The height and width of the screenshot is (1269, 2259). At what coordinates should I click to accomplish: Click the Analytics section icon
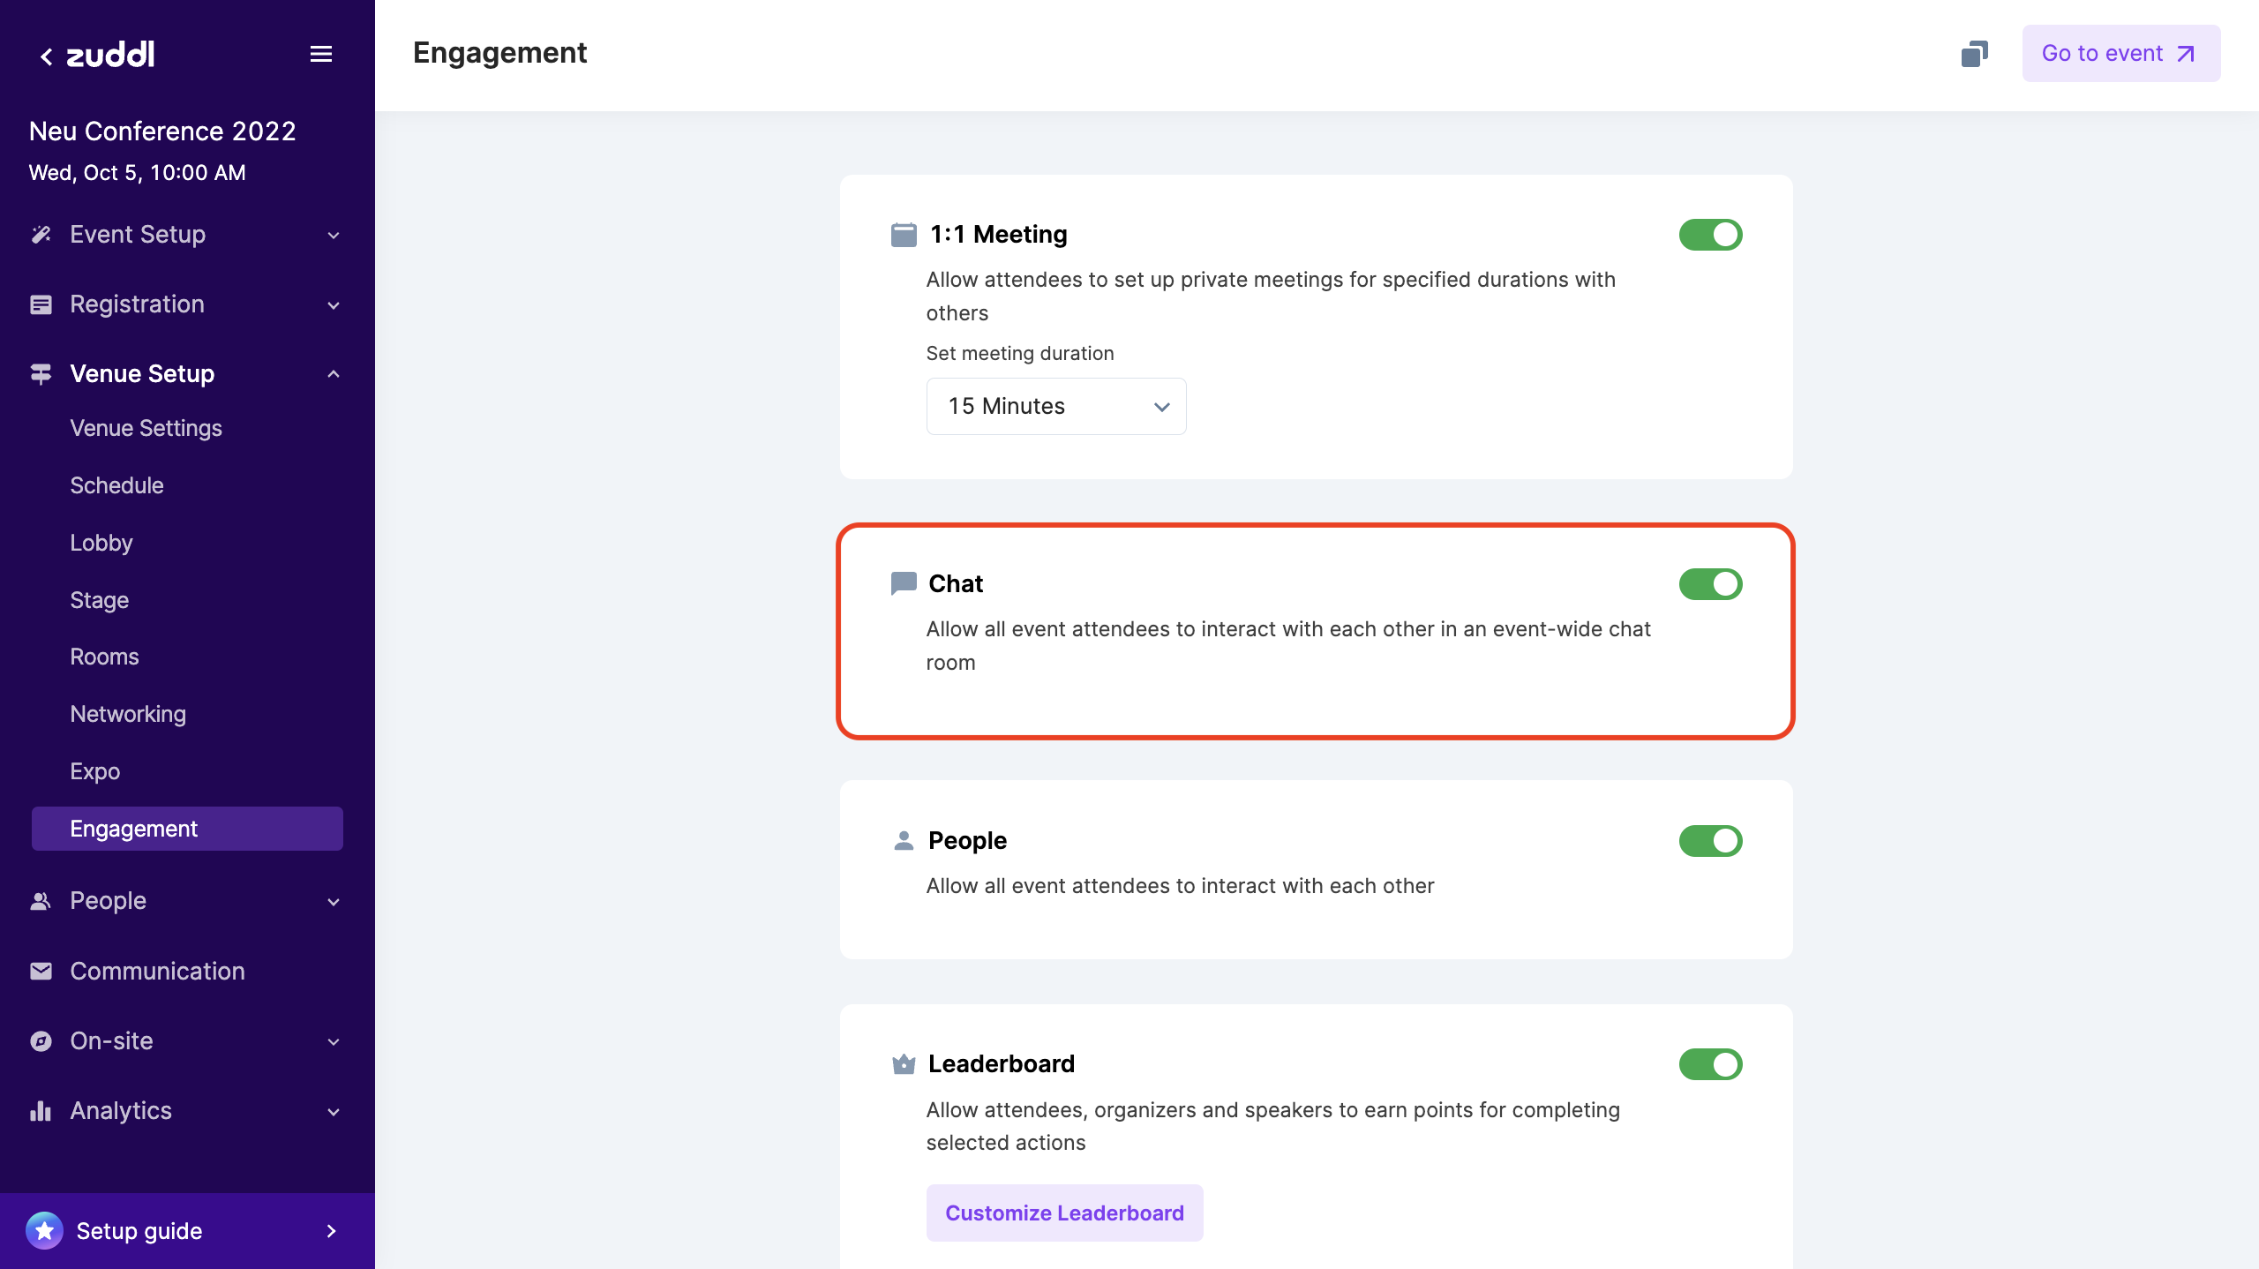click(x=41, y=1109)
